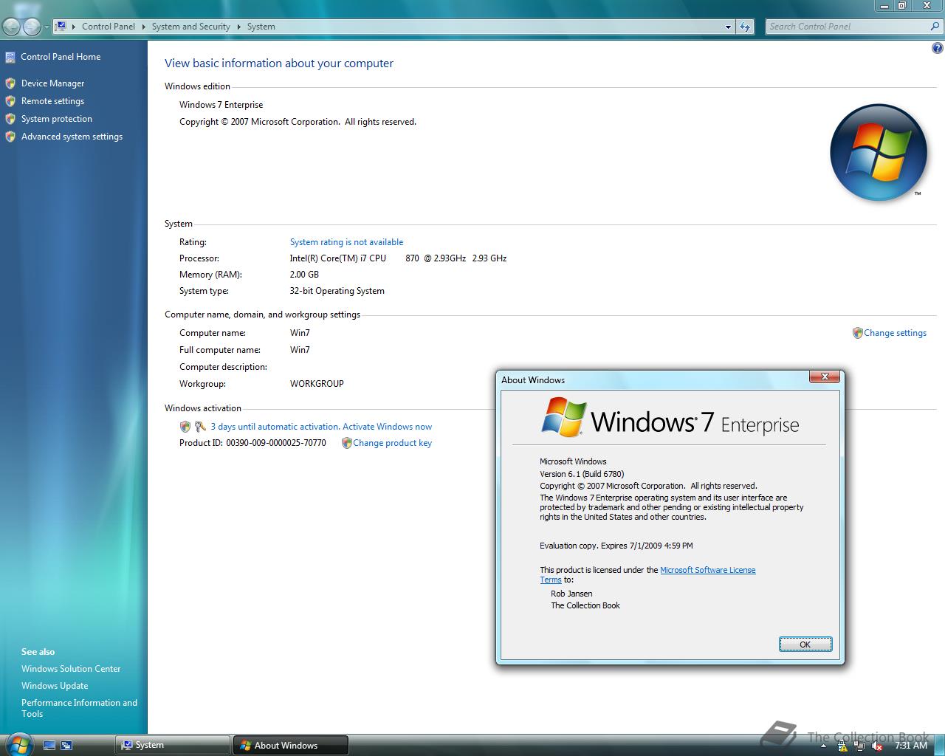Image resolution: width=945 pixels, height=756 pixels.
Task: Click the Back navigation arrow button
Action: pos(11,27)
